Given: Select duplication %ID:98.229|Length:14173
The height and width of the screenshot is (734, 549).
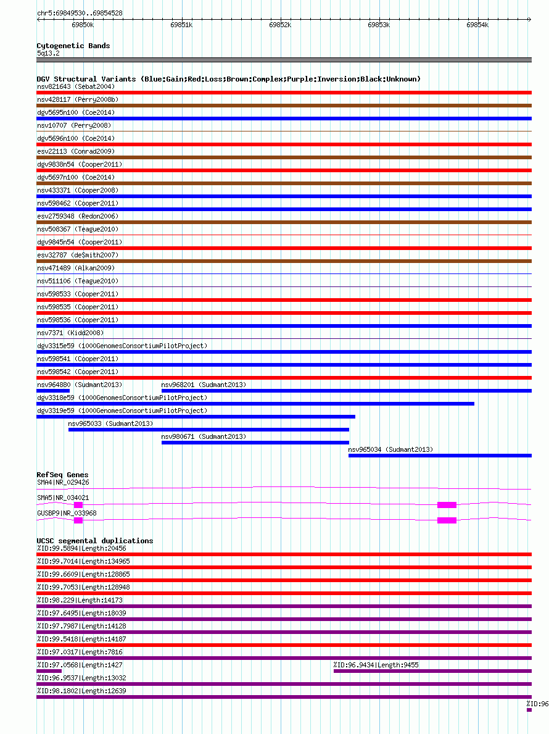Looking at the screenshot, I should pos(80,600).
